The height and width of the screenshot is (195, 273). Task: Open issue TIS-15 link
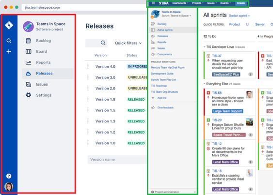[217, 171]
